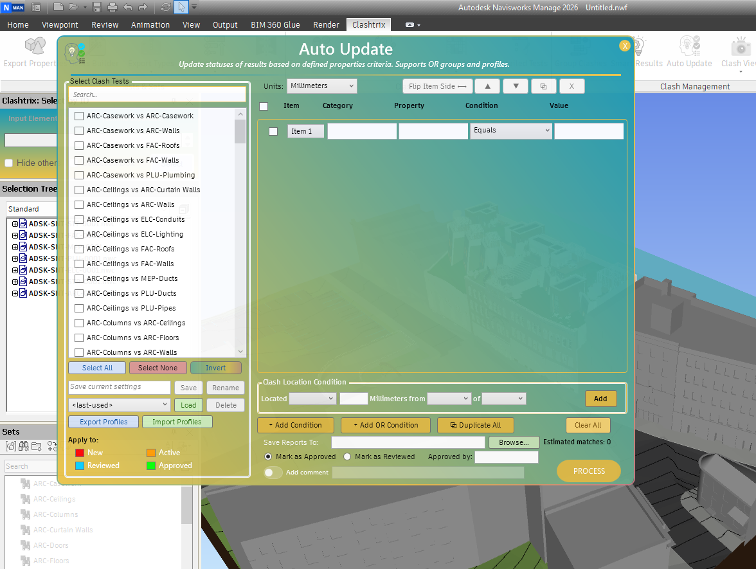Open the Units Millimeters dropdown
The height and width of the screenshot is (569, 756).
pyautogui.click(x=322, y=86)
